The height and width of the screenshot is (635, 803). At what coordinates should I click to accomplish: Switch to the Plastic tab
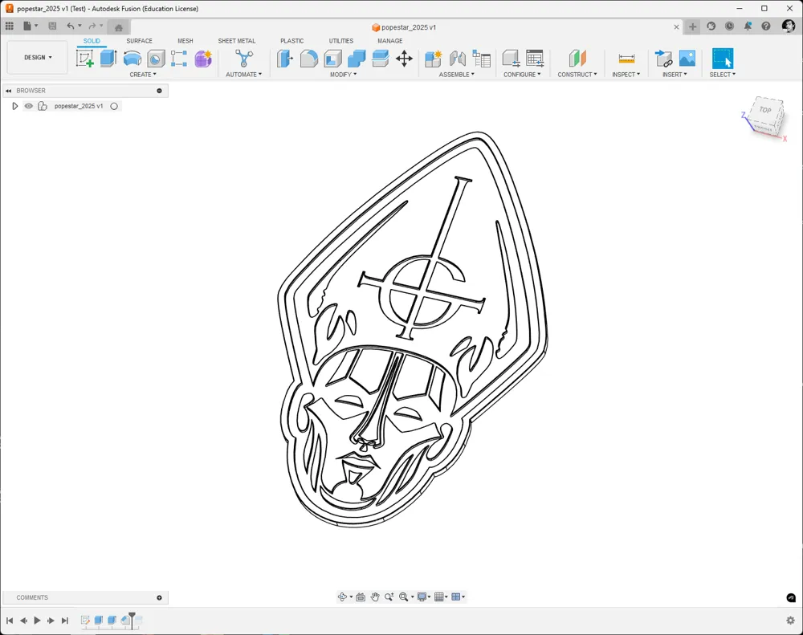(x=292, y=41)
